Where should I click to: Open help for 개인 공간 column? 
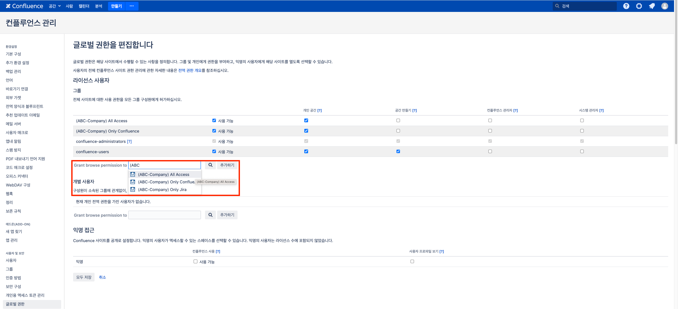click(319, 110)
